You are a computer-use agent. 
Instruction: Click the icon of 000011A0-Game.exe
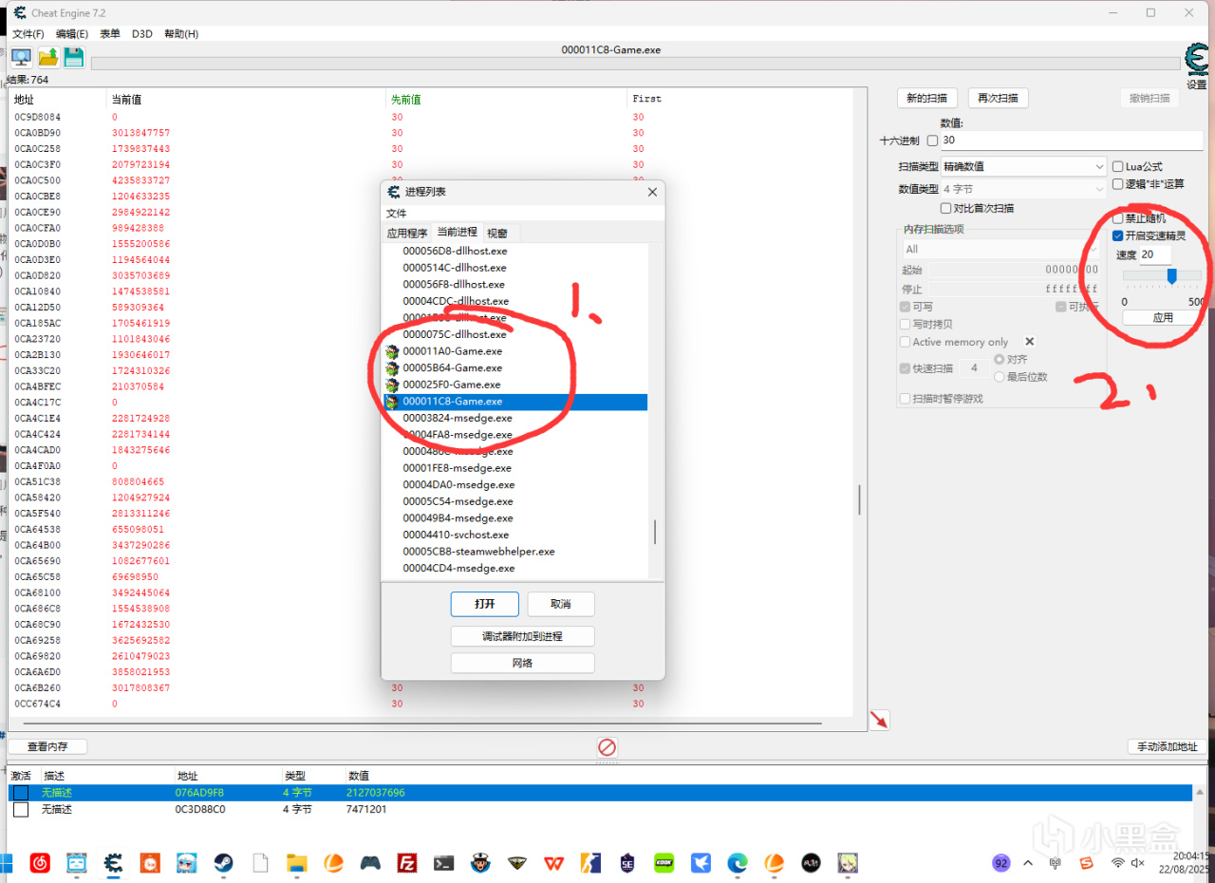pos(393,351)
